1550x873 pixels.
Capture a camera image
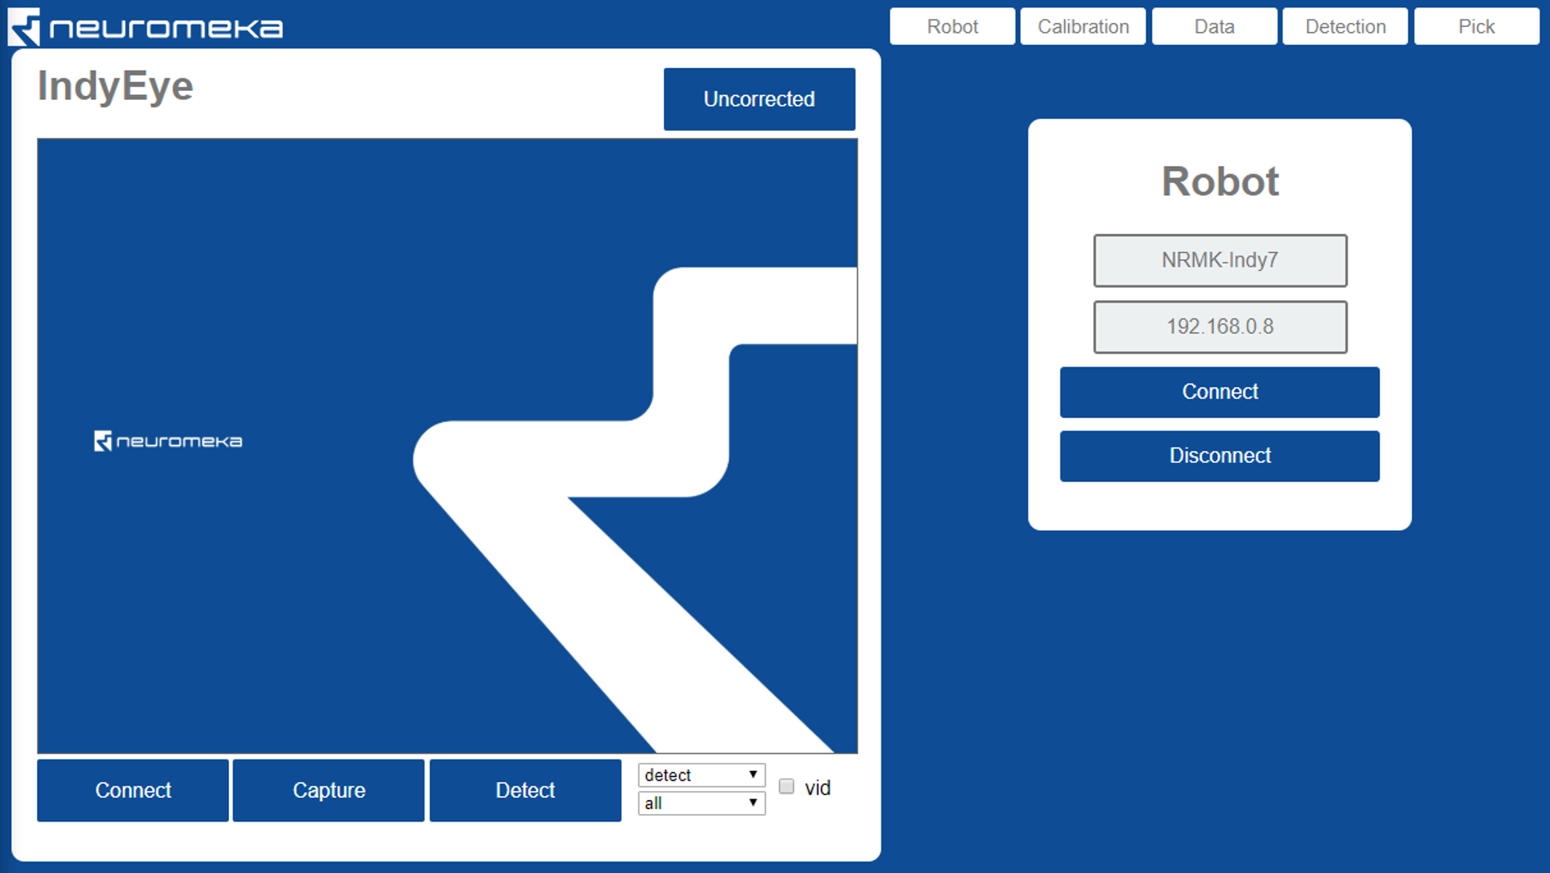(329, 790)
